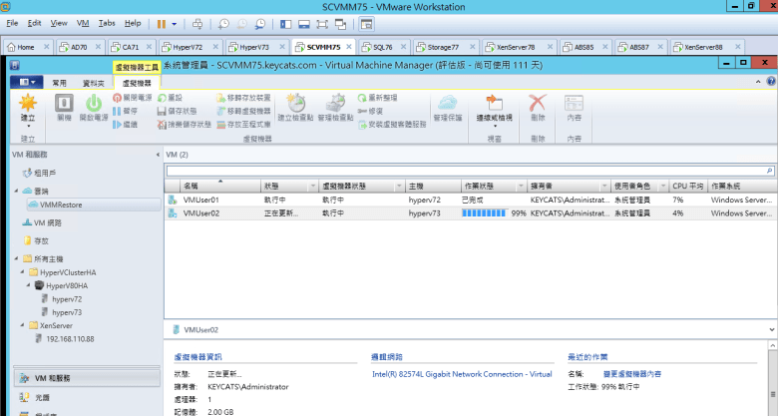
Task: Select hyperv72 host in the tree
Action: (x=67, y=298)
